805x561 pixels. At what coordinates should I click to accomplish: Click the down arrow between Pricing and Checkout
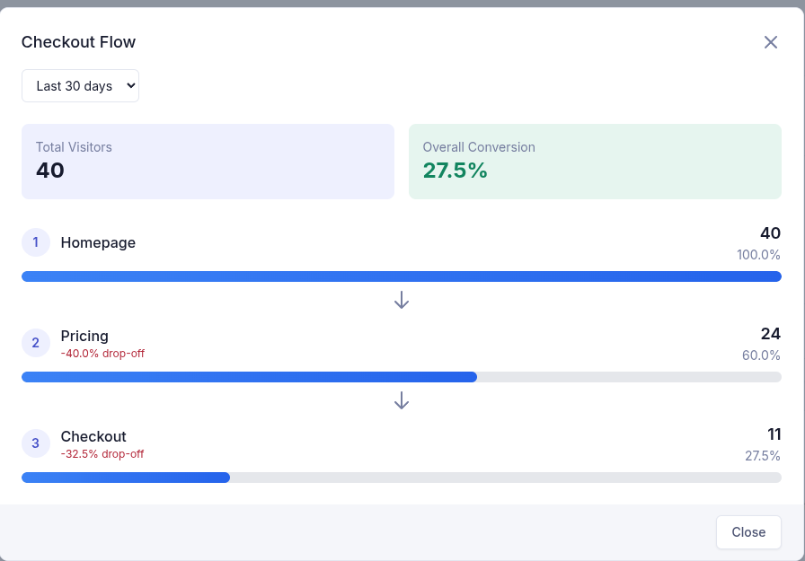(402, 400)
